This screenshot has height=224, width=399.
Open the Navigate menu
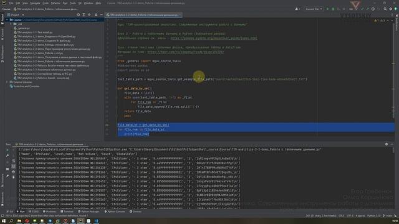click(35, 3)
